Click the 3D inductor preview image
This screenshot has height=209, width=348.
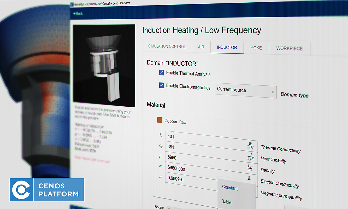tap(104, 65)
